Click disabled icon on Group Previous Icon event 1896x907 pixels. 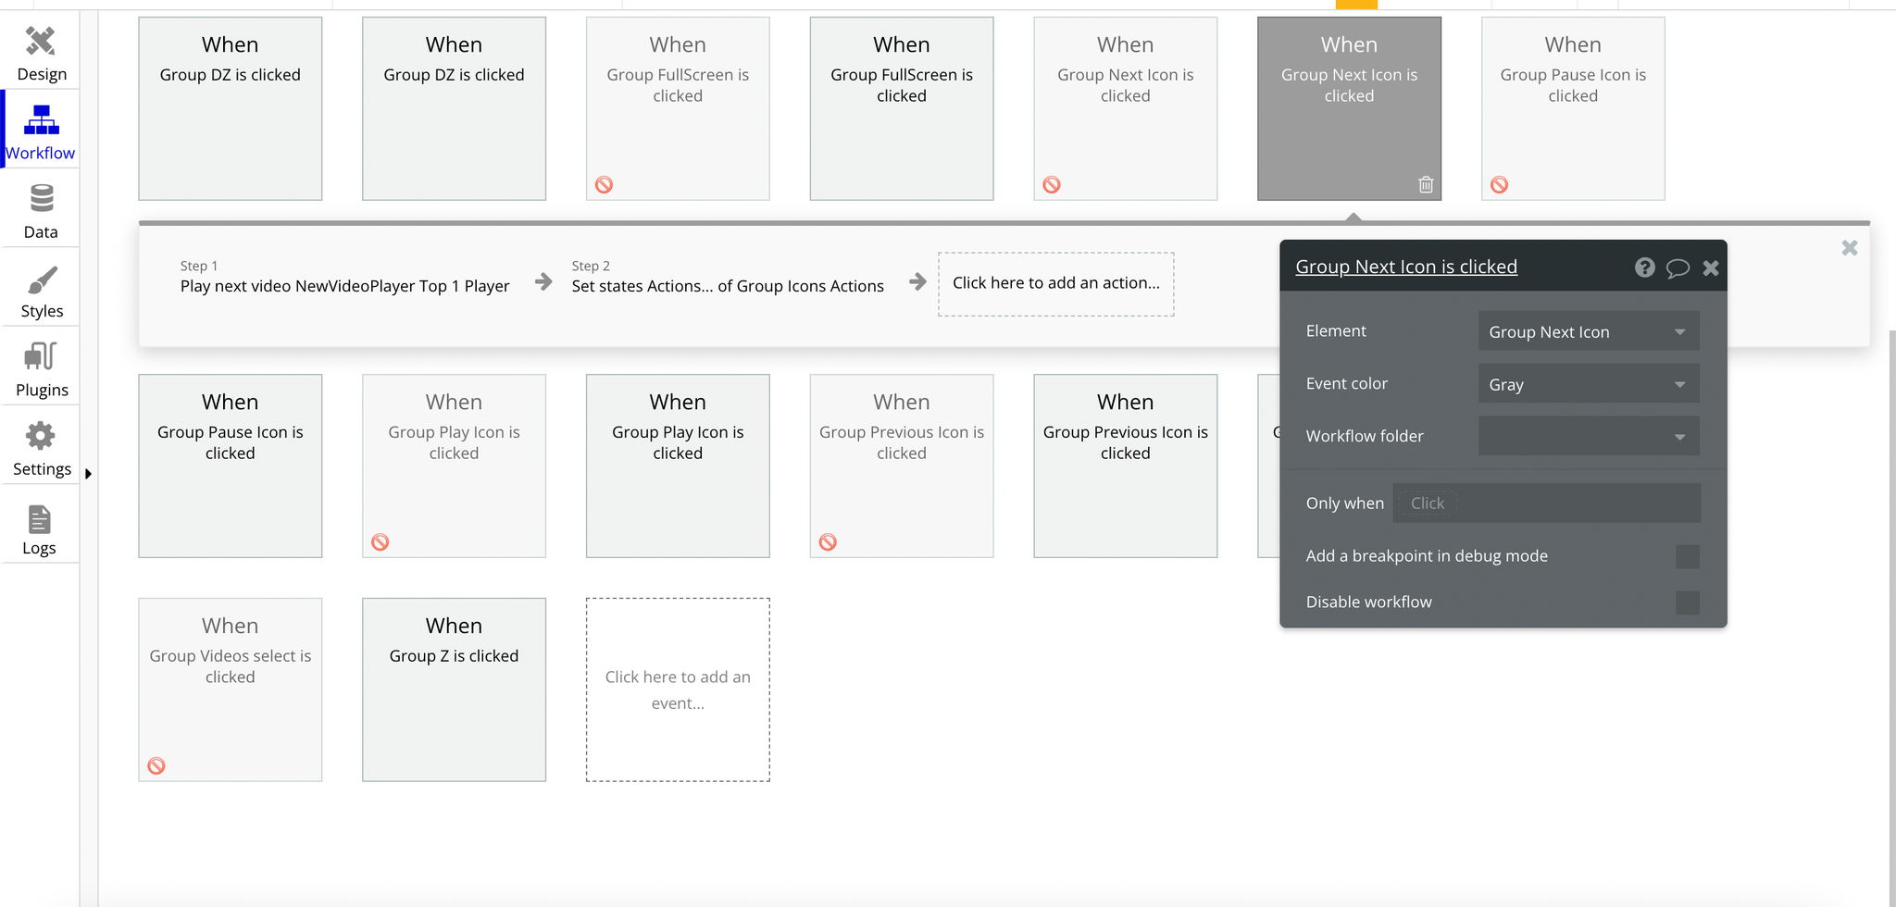point(828,541)
